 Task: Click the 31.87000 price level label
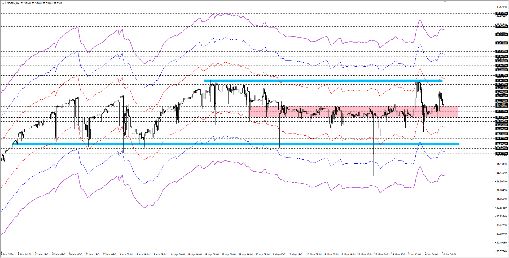coord(502,139)
